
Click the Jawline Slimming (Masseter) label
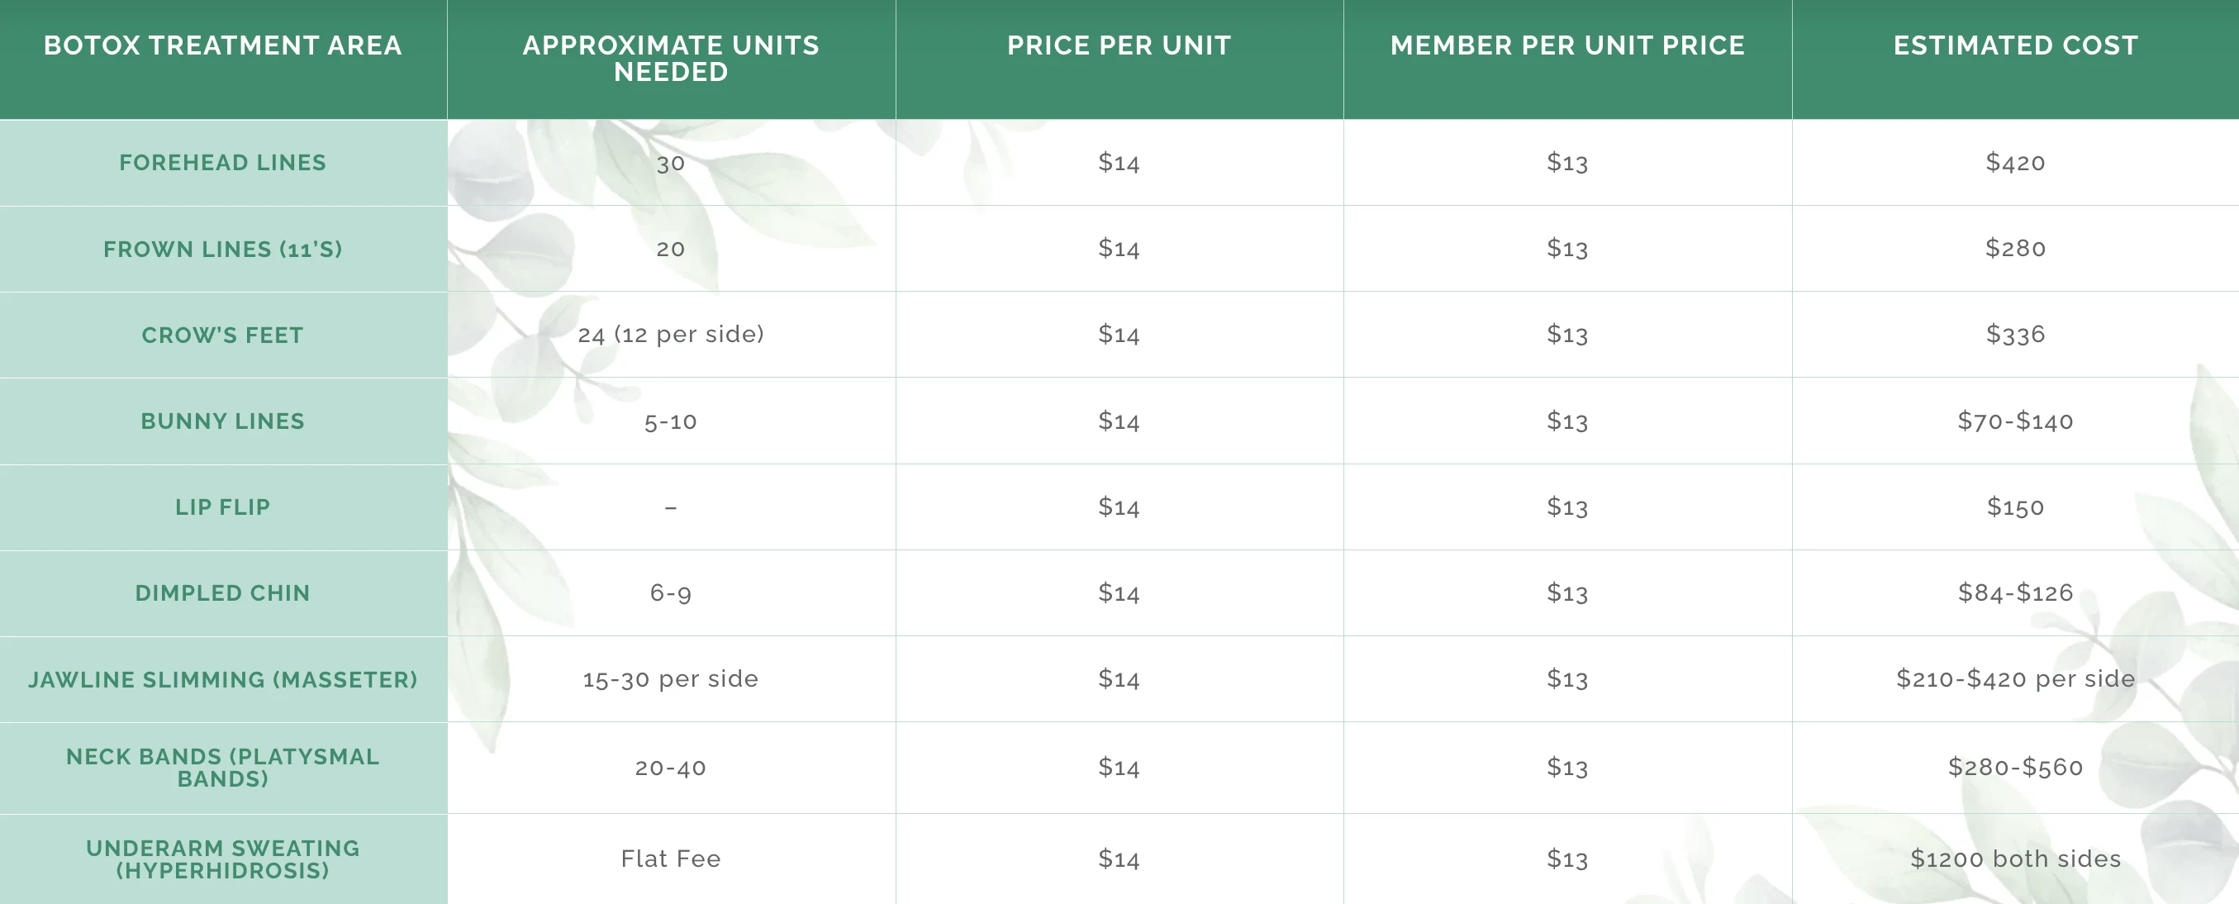[x=222, y=680]
